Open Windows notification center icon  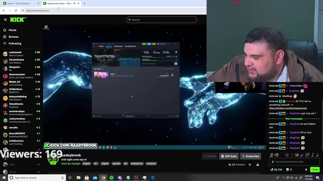click(318, 178)
